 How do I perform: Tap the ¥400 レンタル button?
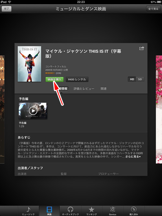pyautogui.click(x=77, y=79)
